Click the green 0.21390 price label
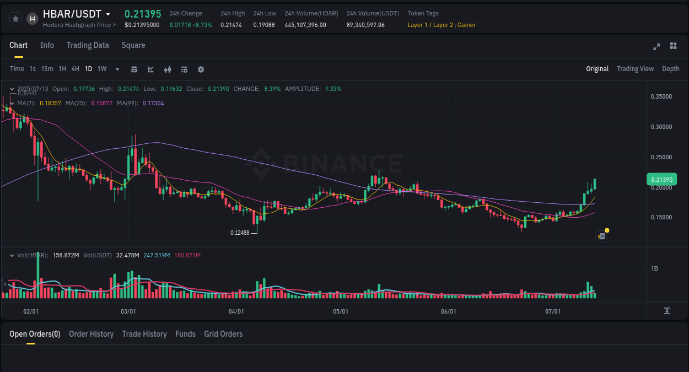 (x=661, y=179)
